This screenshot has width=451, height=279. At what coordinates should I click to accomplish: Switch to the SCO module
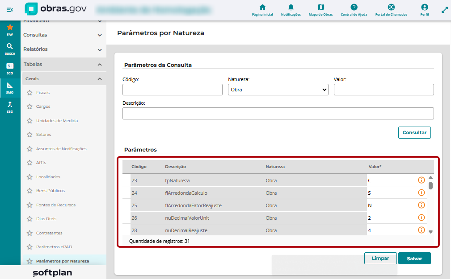click(10, 69)
